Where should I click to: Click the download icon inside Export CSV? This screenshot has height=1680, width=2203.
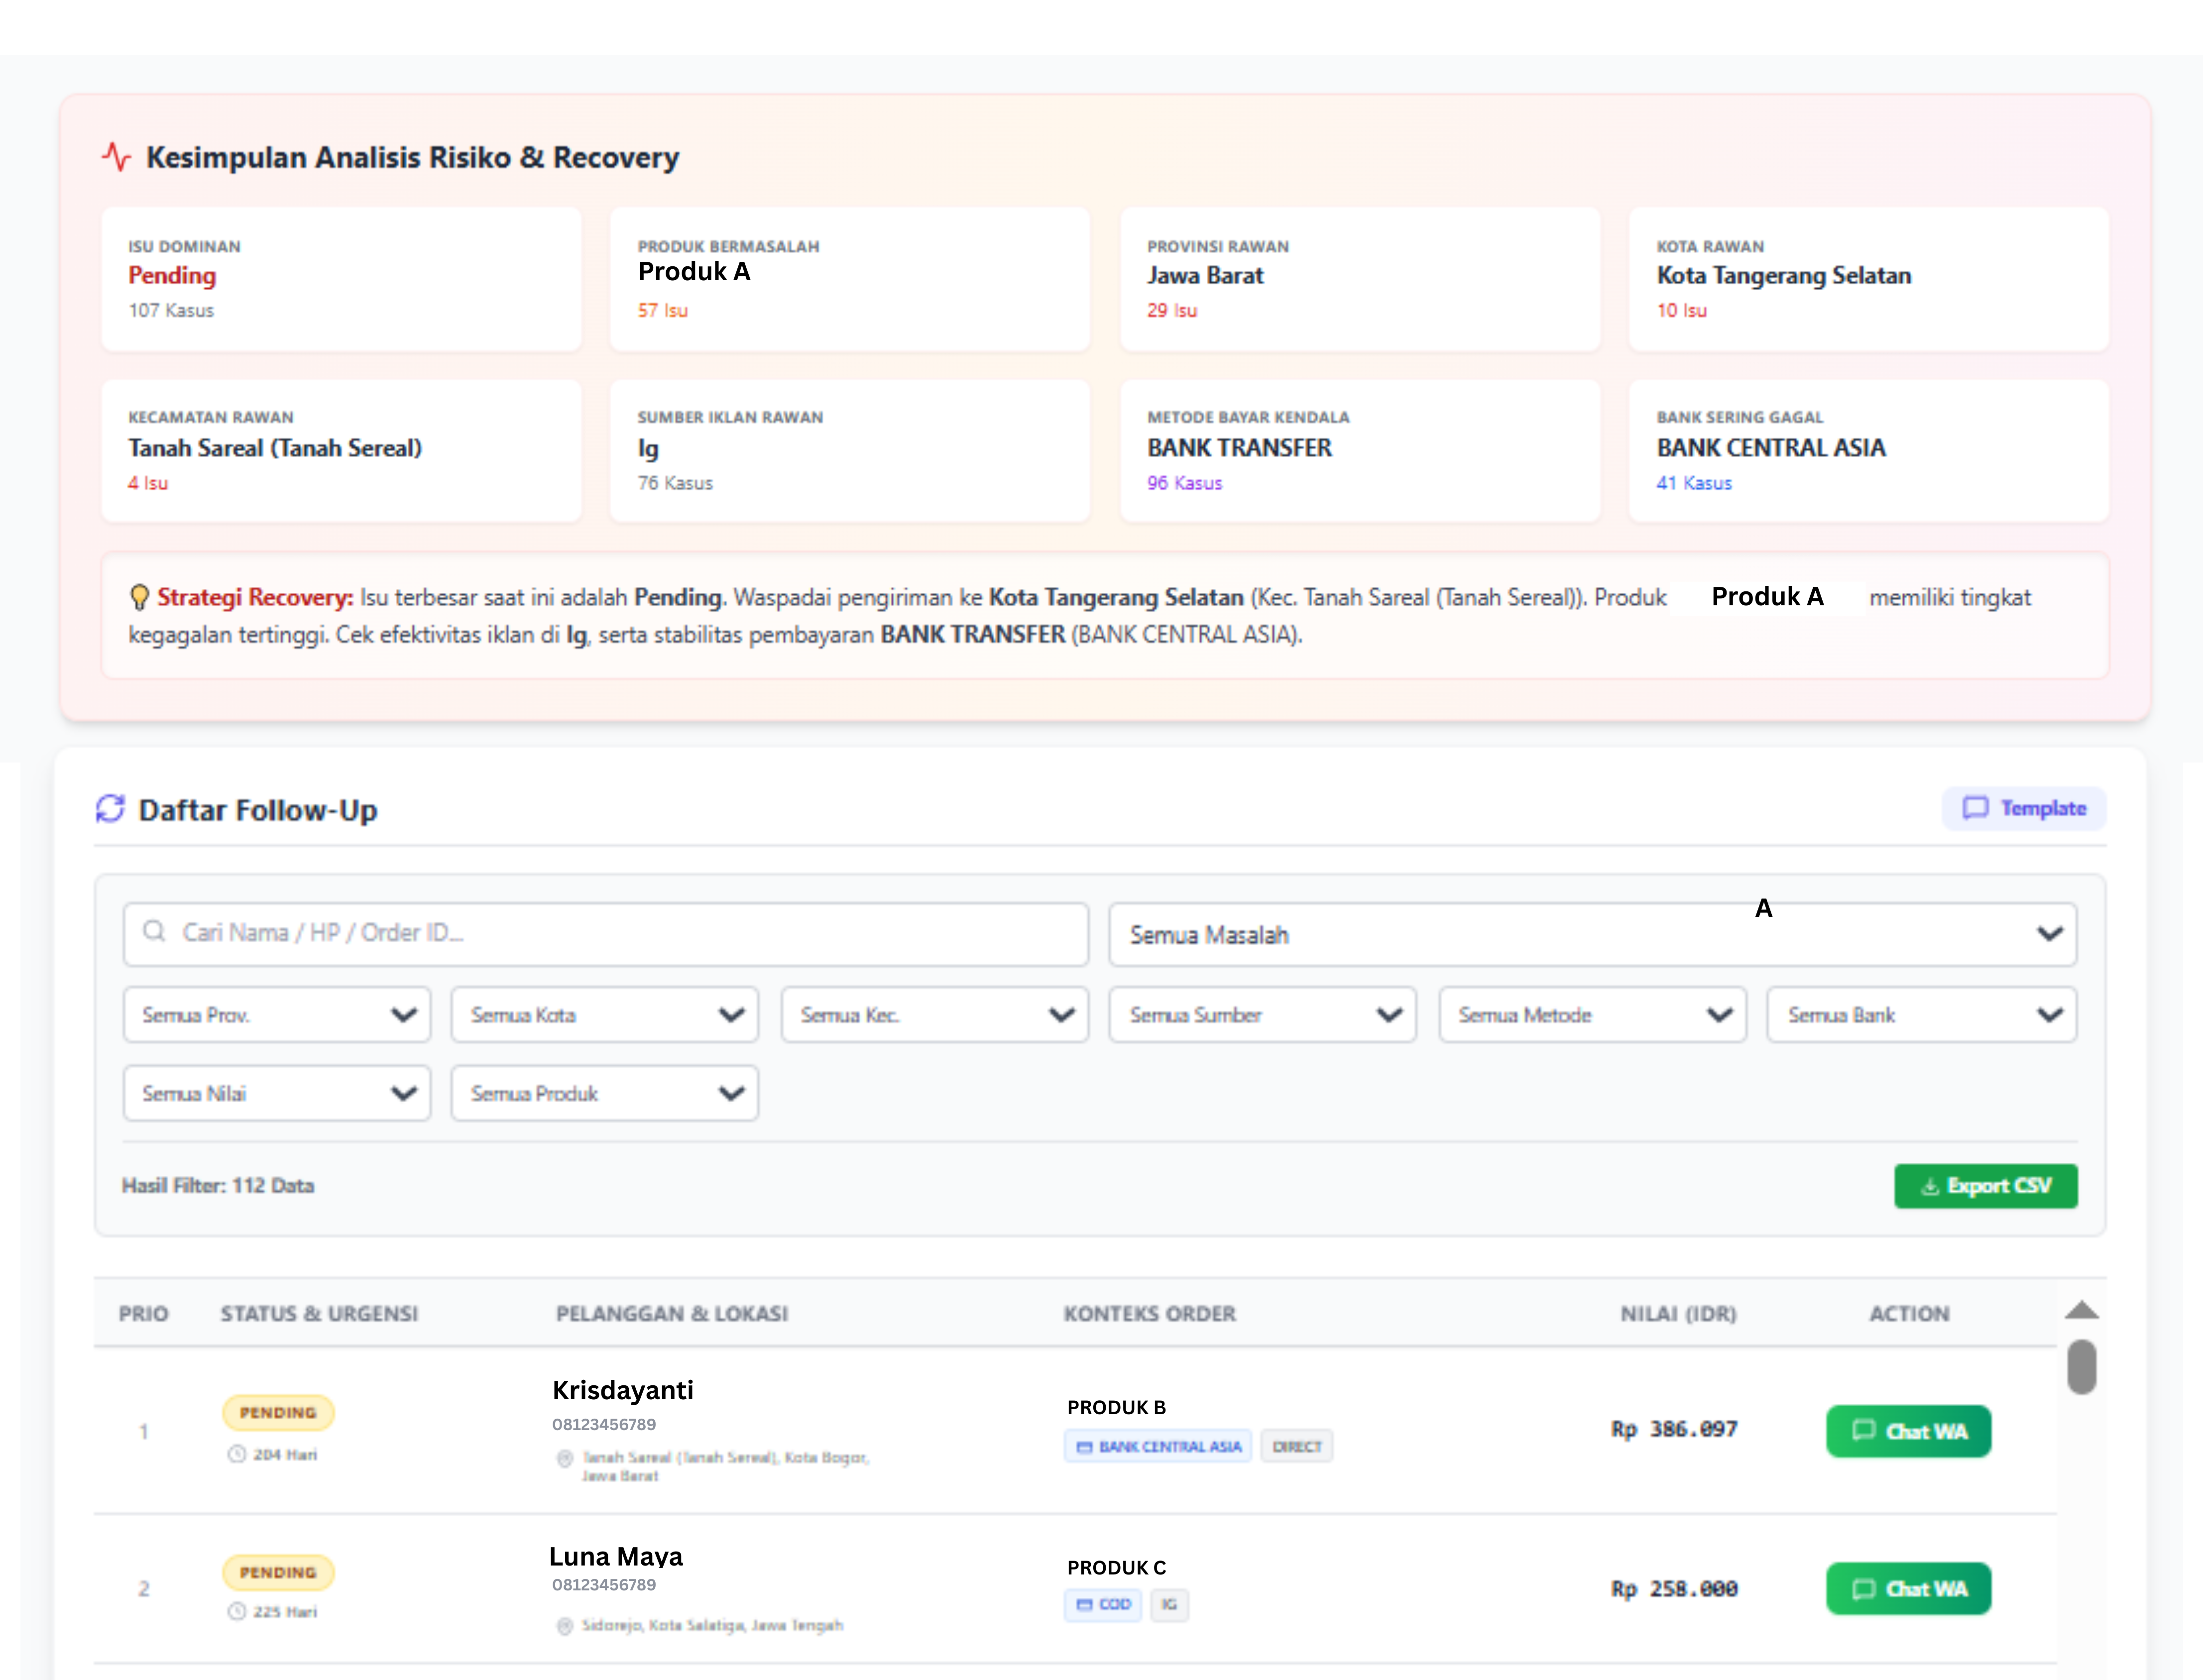1929,1186
